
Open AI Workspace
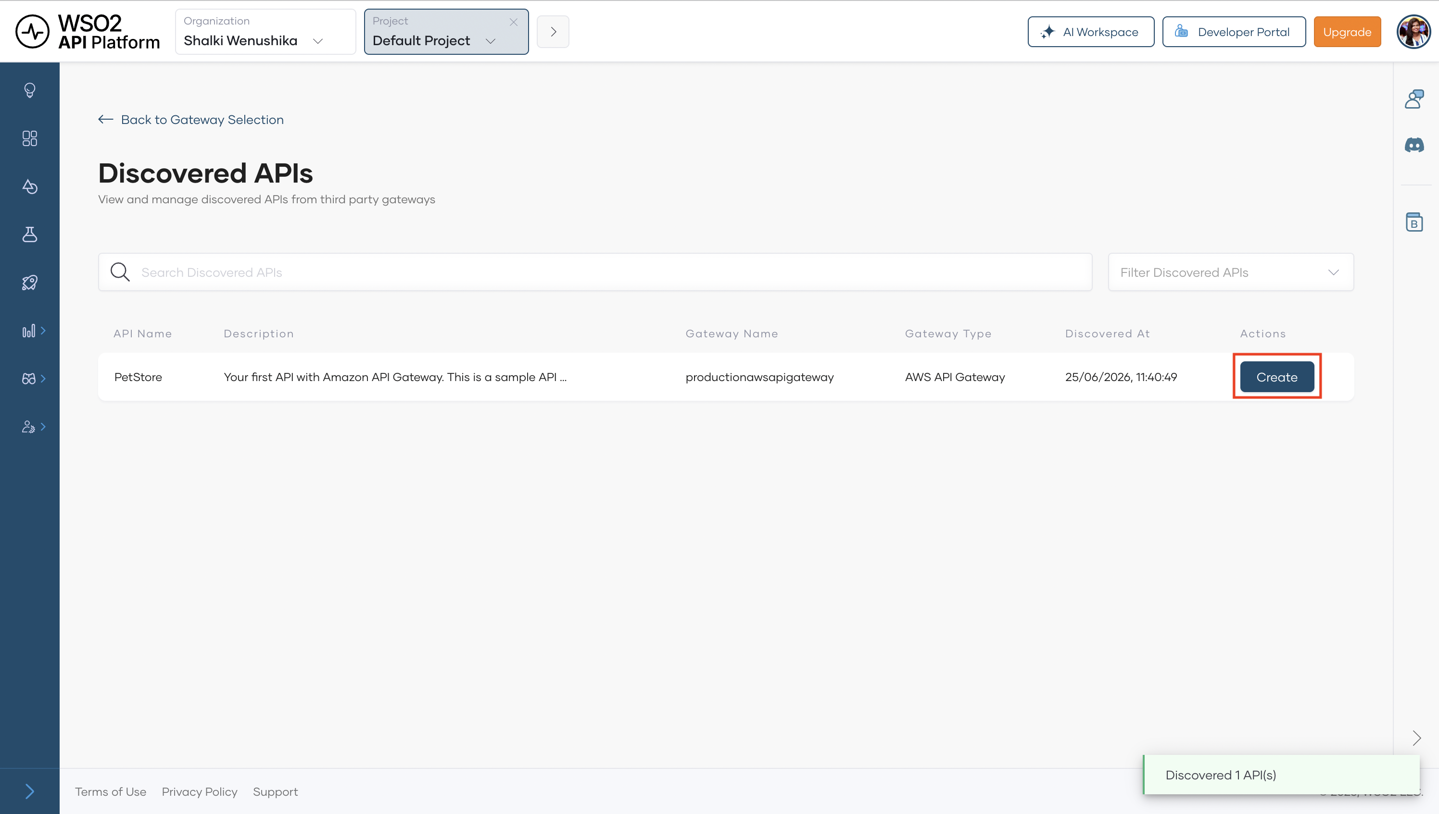click(x=1090, y=32)
